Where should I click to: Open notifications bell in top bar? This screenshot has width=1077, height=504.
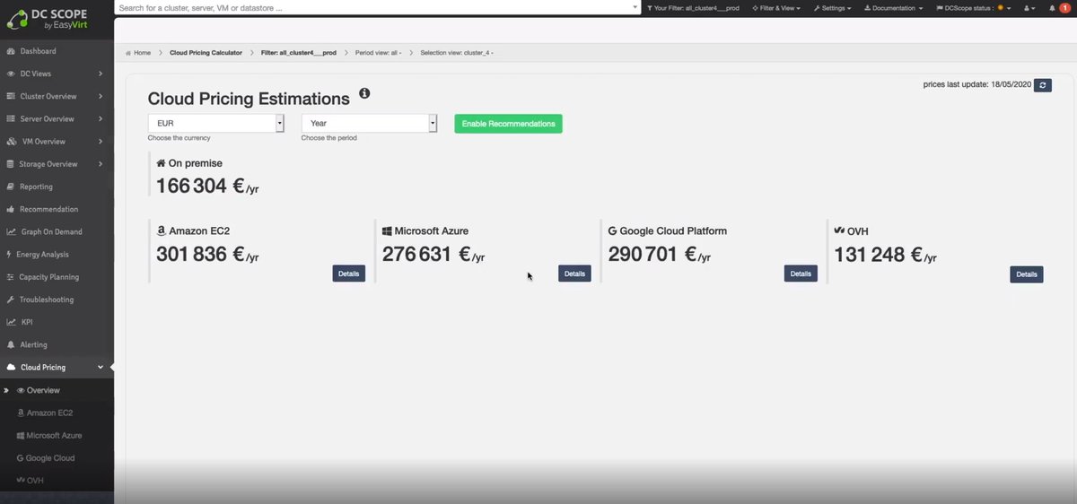[1052, 8]
